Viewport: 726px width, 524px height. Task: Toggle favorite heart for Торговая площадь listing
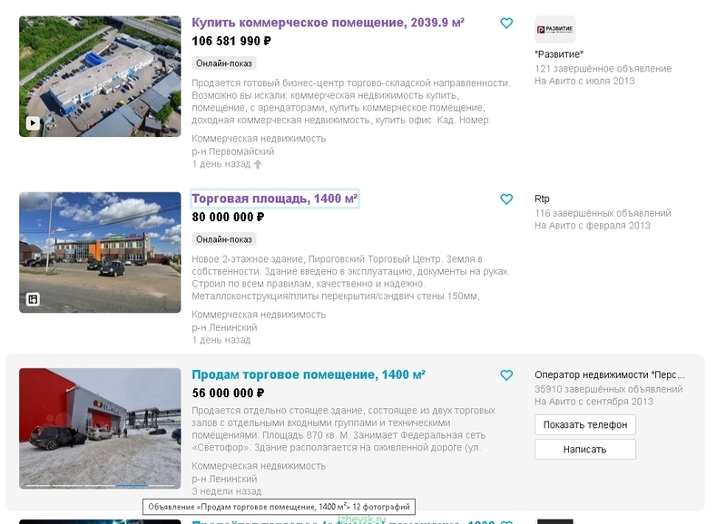pyautogui.click(x=506, y=199)
